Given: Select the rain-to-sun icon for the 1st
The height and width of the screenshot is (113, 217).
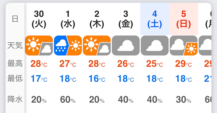Looking at the screenshot, I should (68, 46).
